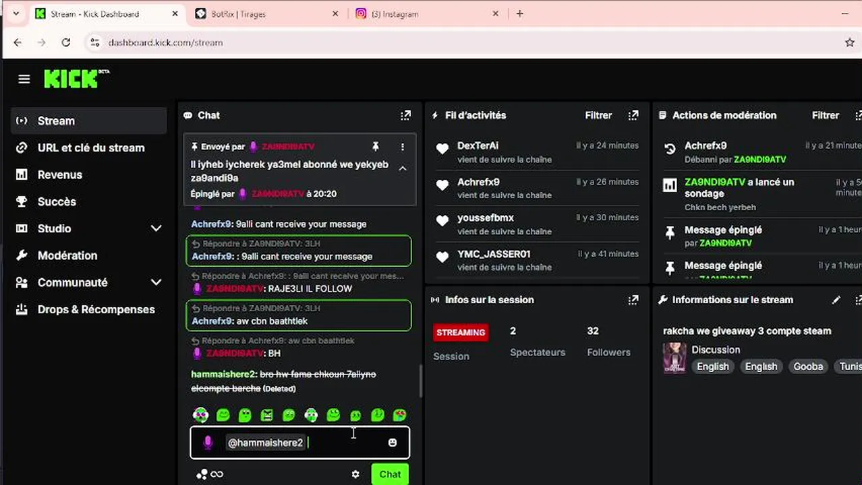Close the Instagram tab
The width and height of the screenshot is (862, 485).
[496, 13]
